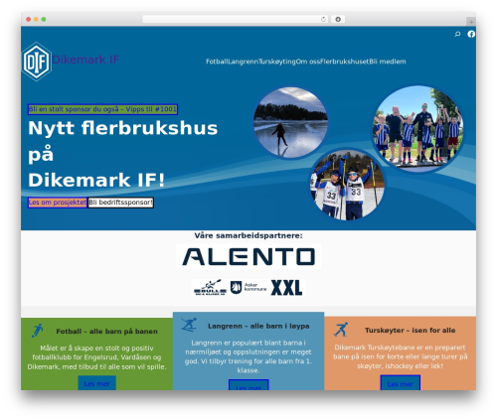Open the Langrenn menu item

pyautogui.click(x=243, y=62)
